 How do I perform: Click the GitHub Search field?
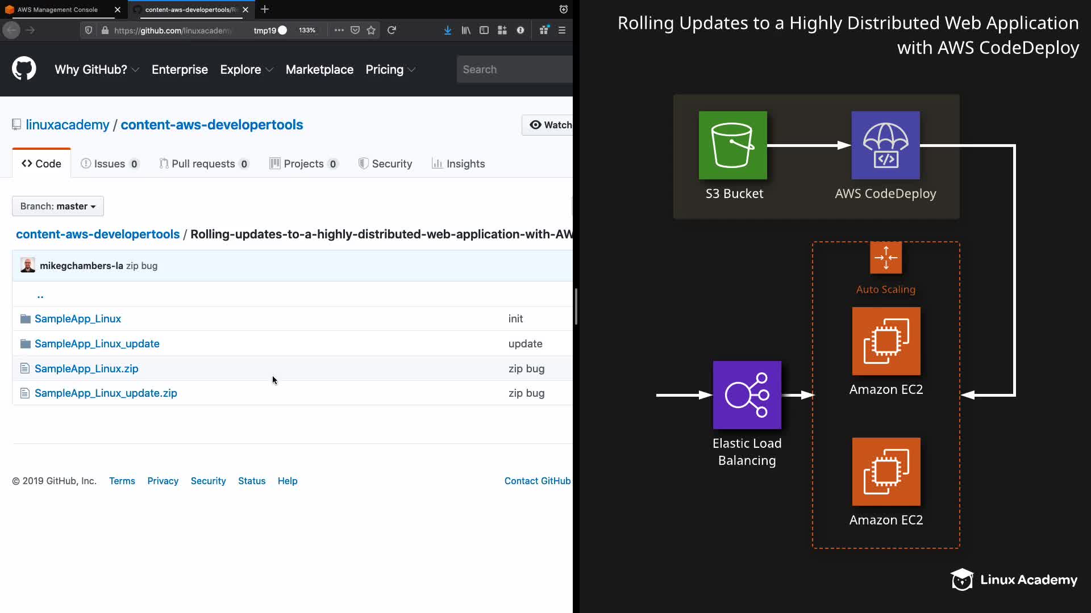pos(514,69)
